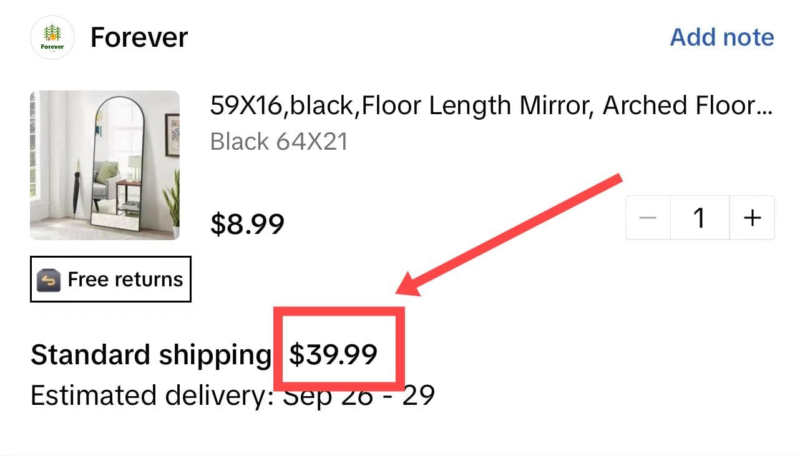This screenshot has width=805, height=456.
Task: Click the quantity field showing 1
Action: pos(700,218)
